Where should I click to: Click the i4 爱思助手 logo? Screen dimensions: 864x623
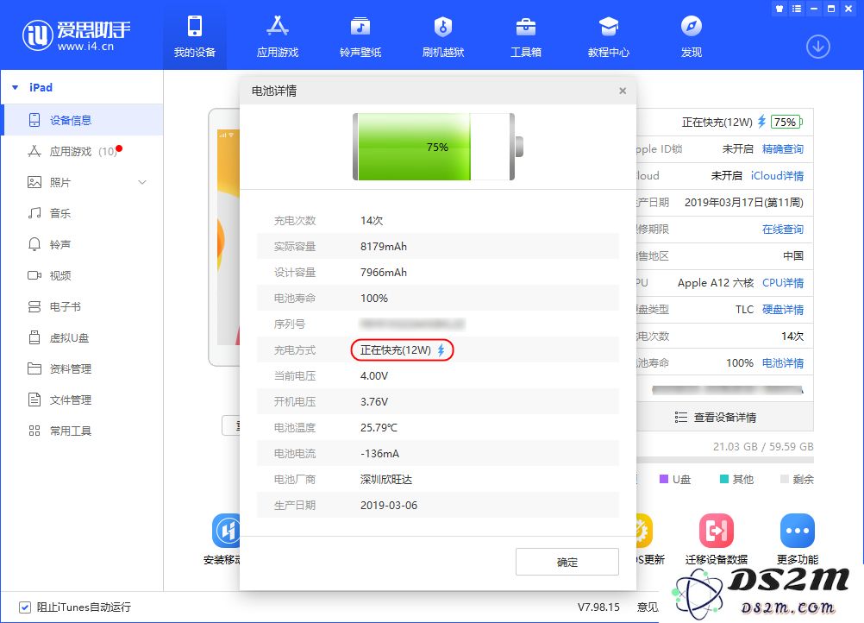tap(76, 35)
